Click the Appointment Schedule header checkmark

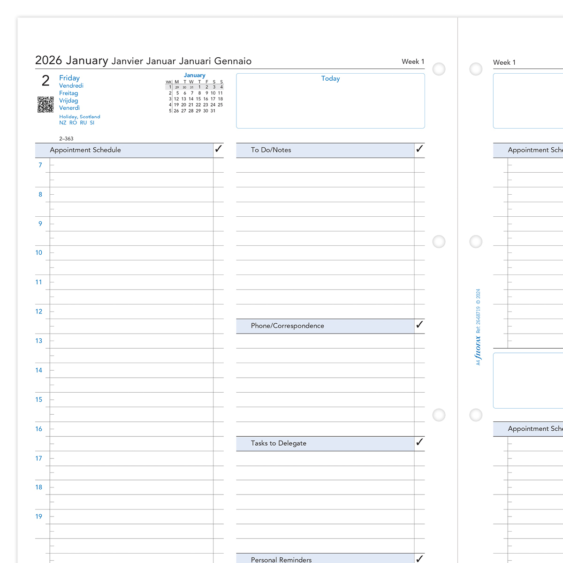(218, 149)
